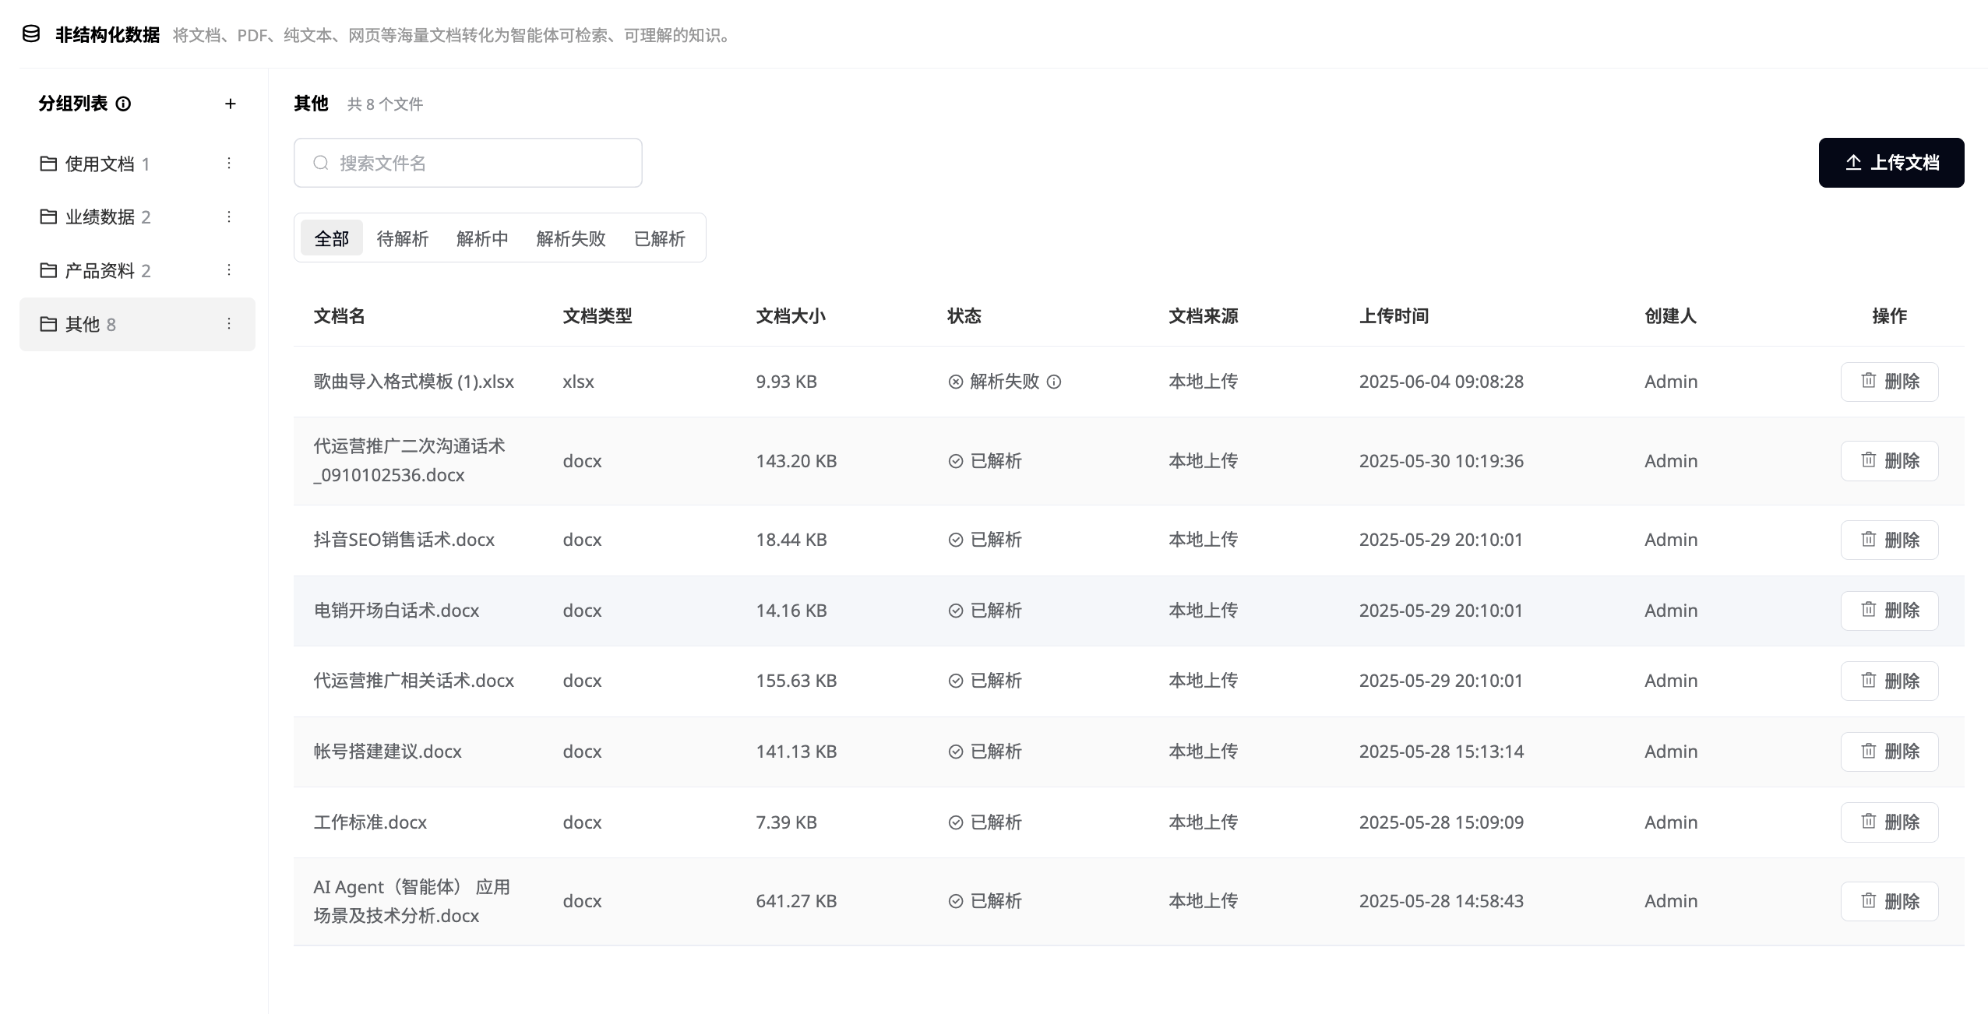Image resolution: width=1988 pixels, height=1014 pixels.
Task: Click folder icon of 产品资料 group
Action: coord(48,270)
